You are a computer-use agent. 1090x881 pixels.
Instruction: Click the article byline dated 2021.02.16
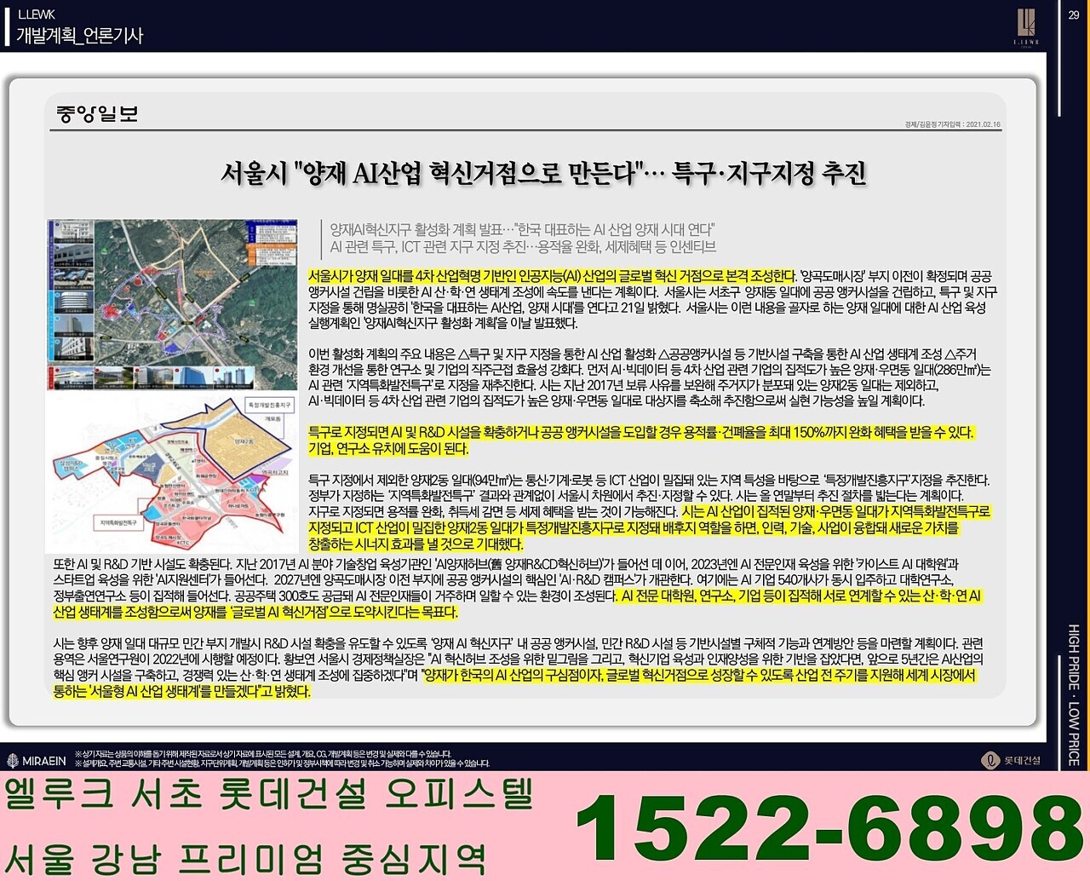pyautogui.click(x=952, y=124)
